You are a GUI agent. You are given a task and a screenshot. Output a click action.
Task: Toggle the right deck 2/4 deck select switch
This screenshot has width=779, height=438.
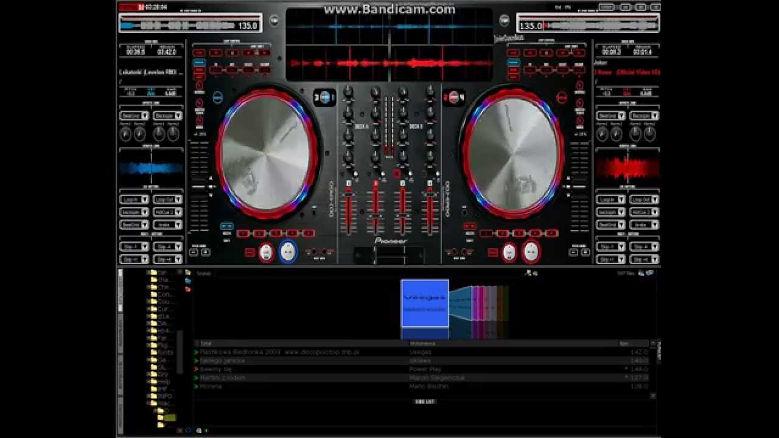tap(454, 97)
